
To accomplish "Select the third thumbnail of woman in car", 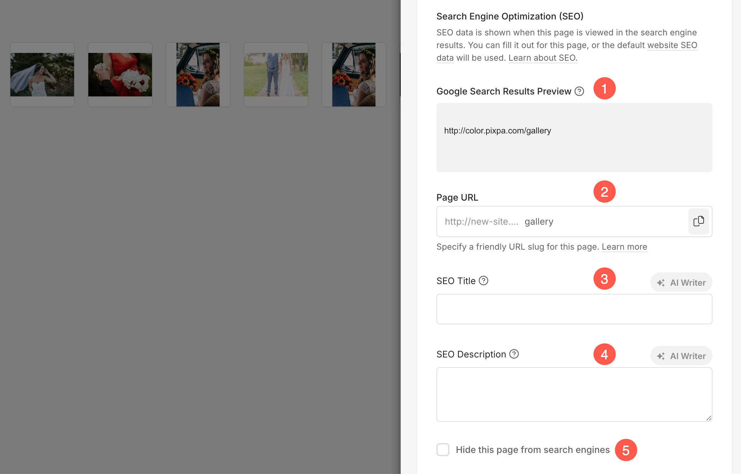I will (198, 75).
